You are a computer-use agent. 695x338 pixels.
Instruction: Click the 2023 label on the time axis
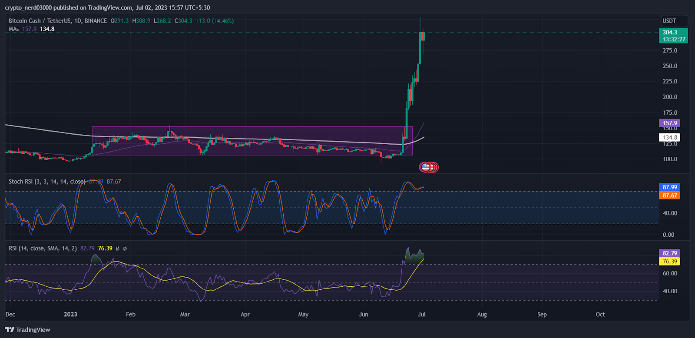pos(70,314)
